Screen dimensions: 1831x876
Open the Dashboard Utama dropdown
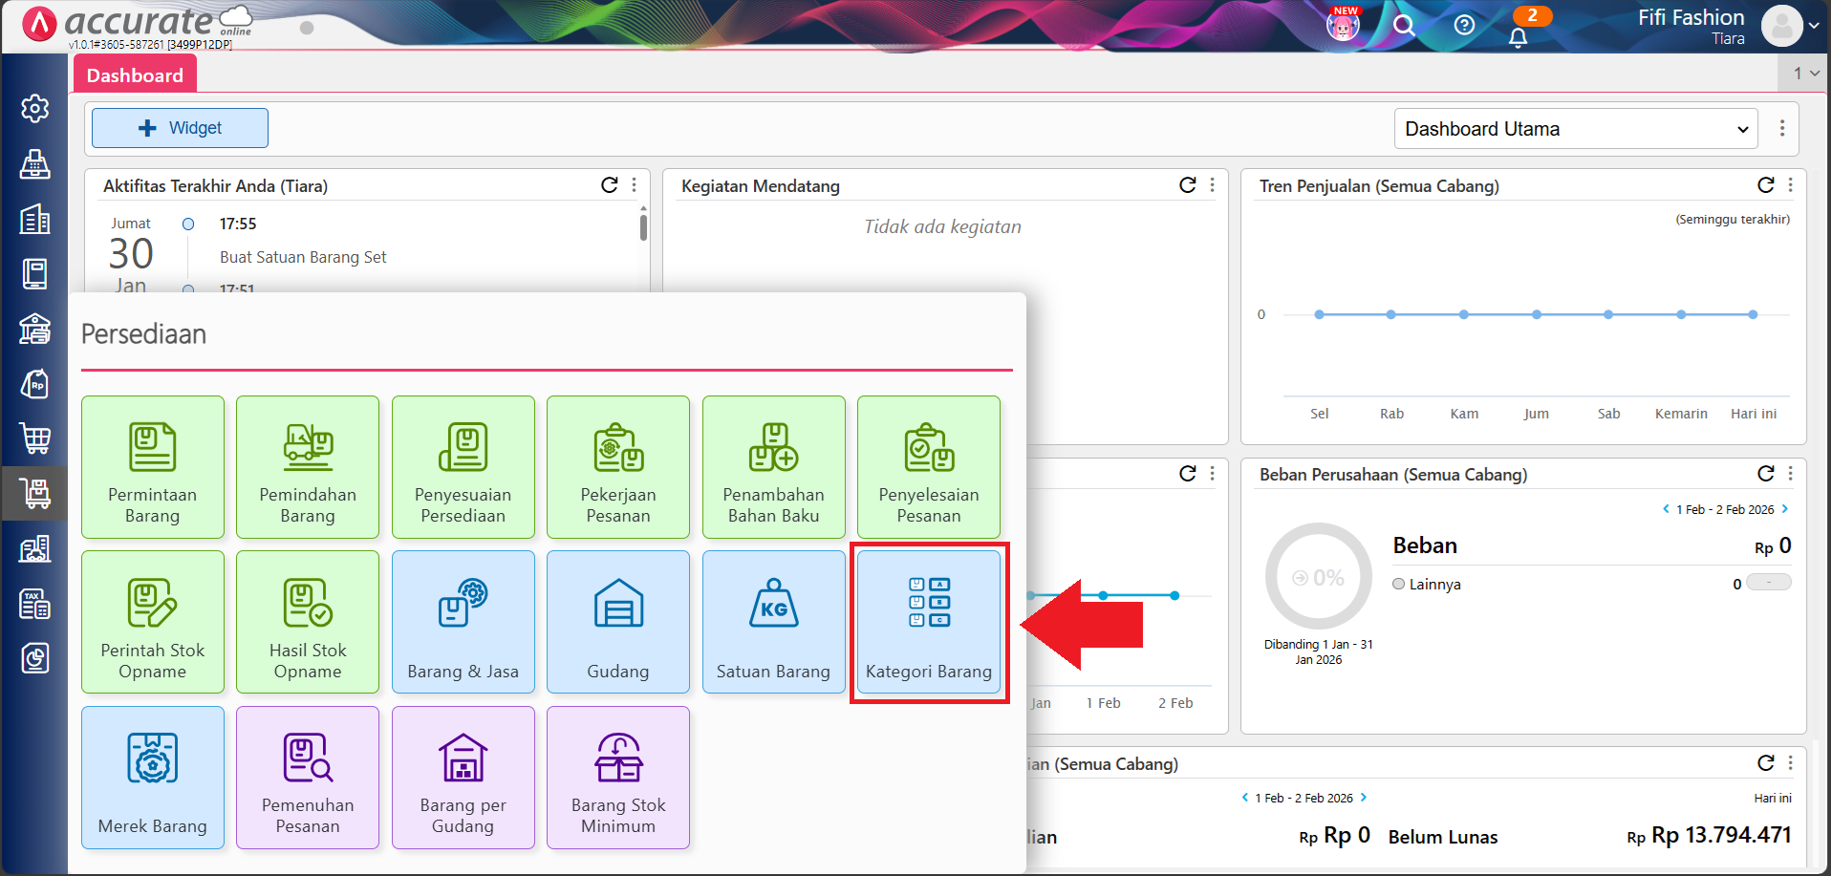1574,128
